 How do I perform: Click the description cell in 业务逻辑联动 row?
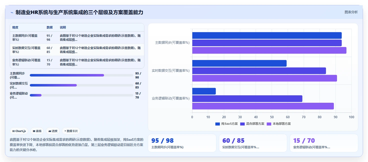click(100, 62)
